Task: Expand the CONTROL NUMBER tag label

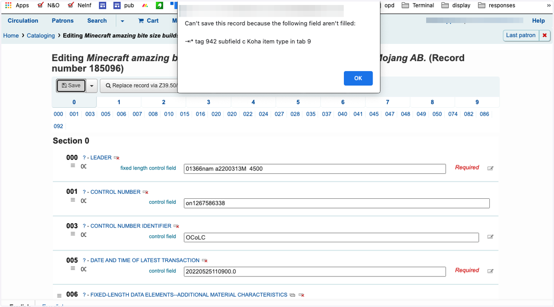Action: pos(115,192)
